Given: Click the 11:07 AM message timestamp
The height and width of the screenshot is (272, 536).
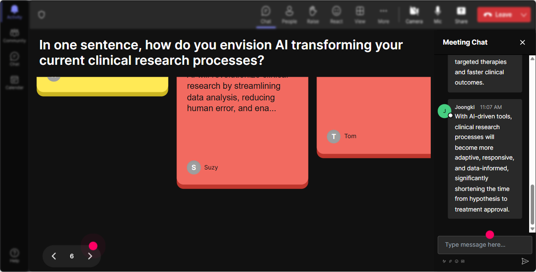Looking at the screenshot, I should tap(491, 107).
